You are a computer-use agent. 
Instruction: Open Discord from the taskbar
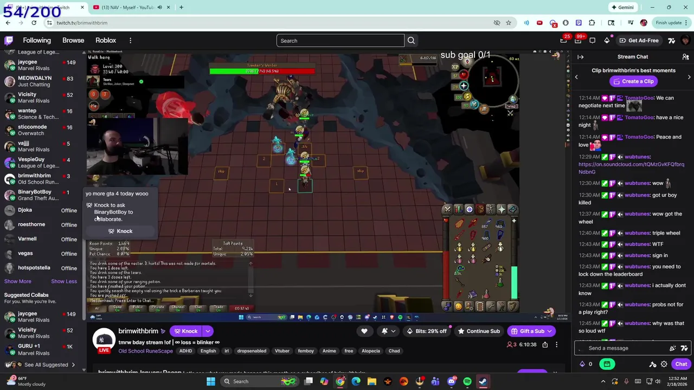tap(452, 381)
